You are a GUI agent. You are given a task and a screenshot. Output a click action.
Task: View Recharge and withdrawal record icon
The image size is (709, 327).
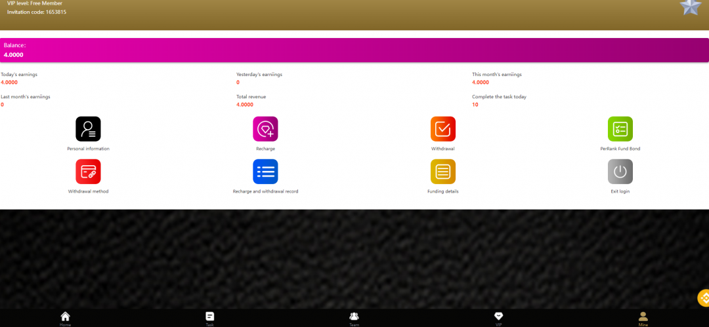pyautogui.click(x=265, y=172)
